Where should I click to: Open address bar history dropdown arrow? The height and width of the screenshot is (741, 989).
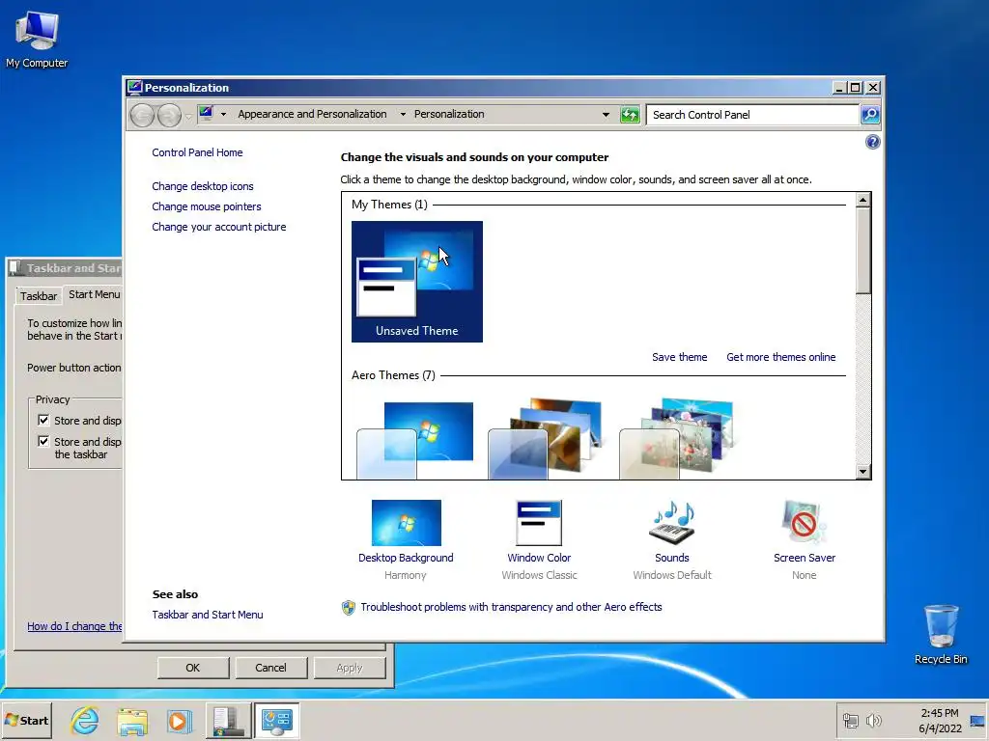coord(606,115)
